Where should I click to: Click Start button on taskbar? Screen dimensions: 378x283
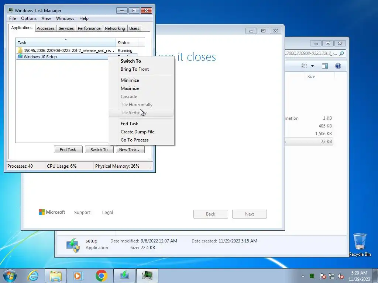pyautogui.click(x=10, y=276)
